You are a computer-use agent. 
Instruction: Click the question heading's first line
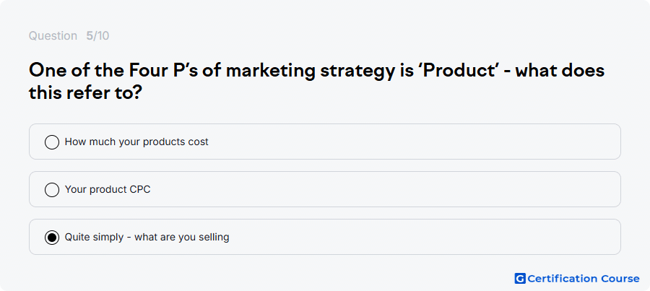click(317, 71)
